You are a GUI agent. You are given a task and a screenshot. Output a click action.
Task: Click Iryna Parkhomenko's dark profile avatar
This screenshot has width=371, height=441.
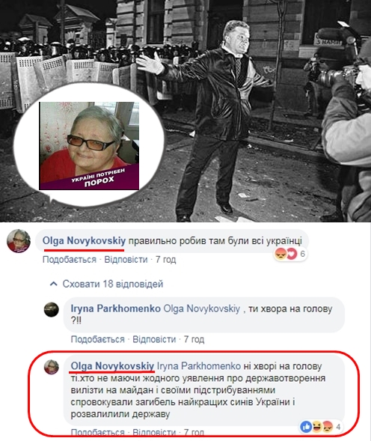(x=52, y=309)
